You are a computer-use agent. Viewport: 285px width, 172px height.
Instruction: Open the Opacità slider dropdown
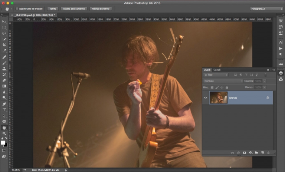[265, 81]
